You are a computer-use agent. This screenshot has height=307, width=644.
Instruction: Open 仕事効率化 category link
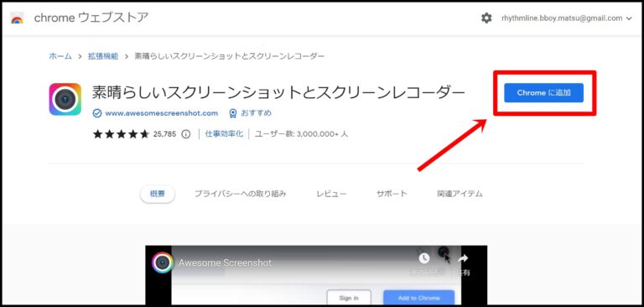[224, 134]
